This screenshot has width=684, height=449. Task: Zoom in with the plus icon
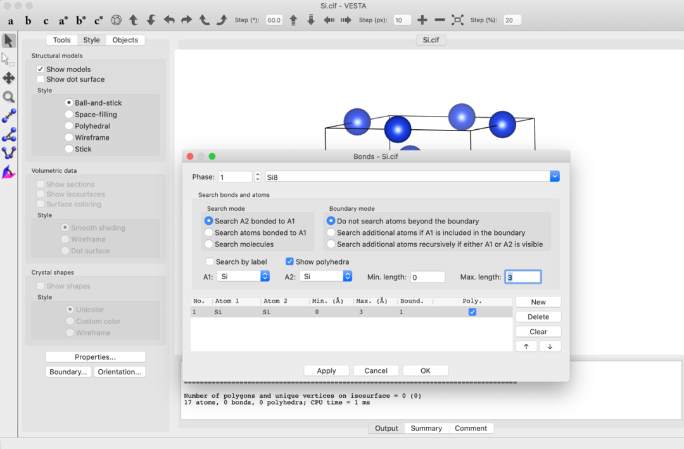pyautogui.click(x=422, y=20)
